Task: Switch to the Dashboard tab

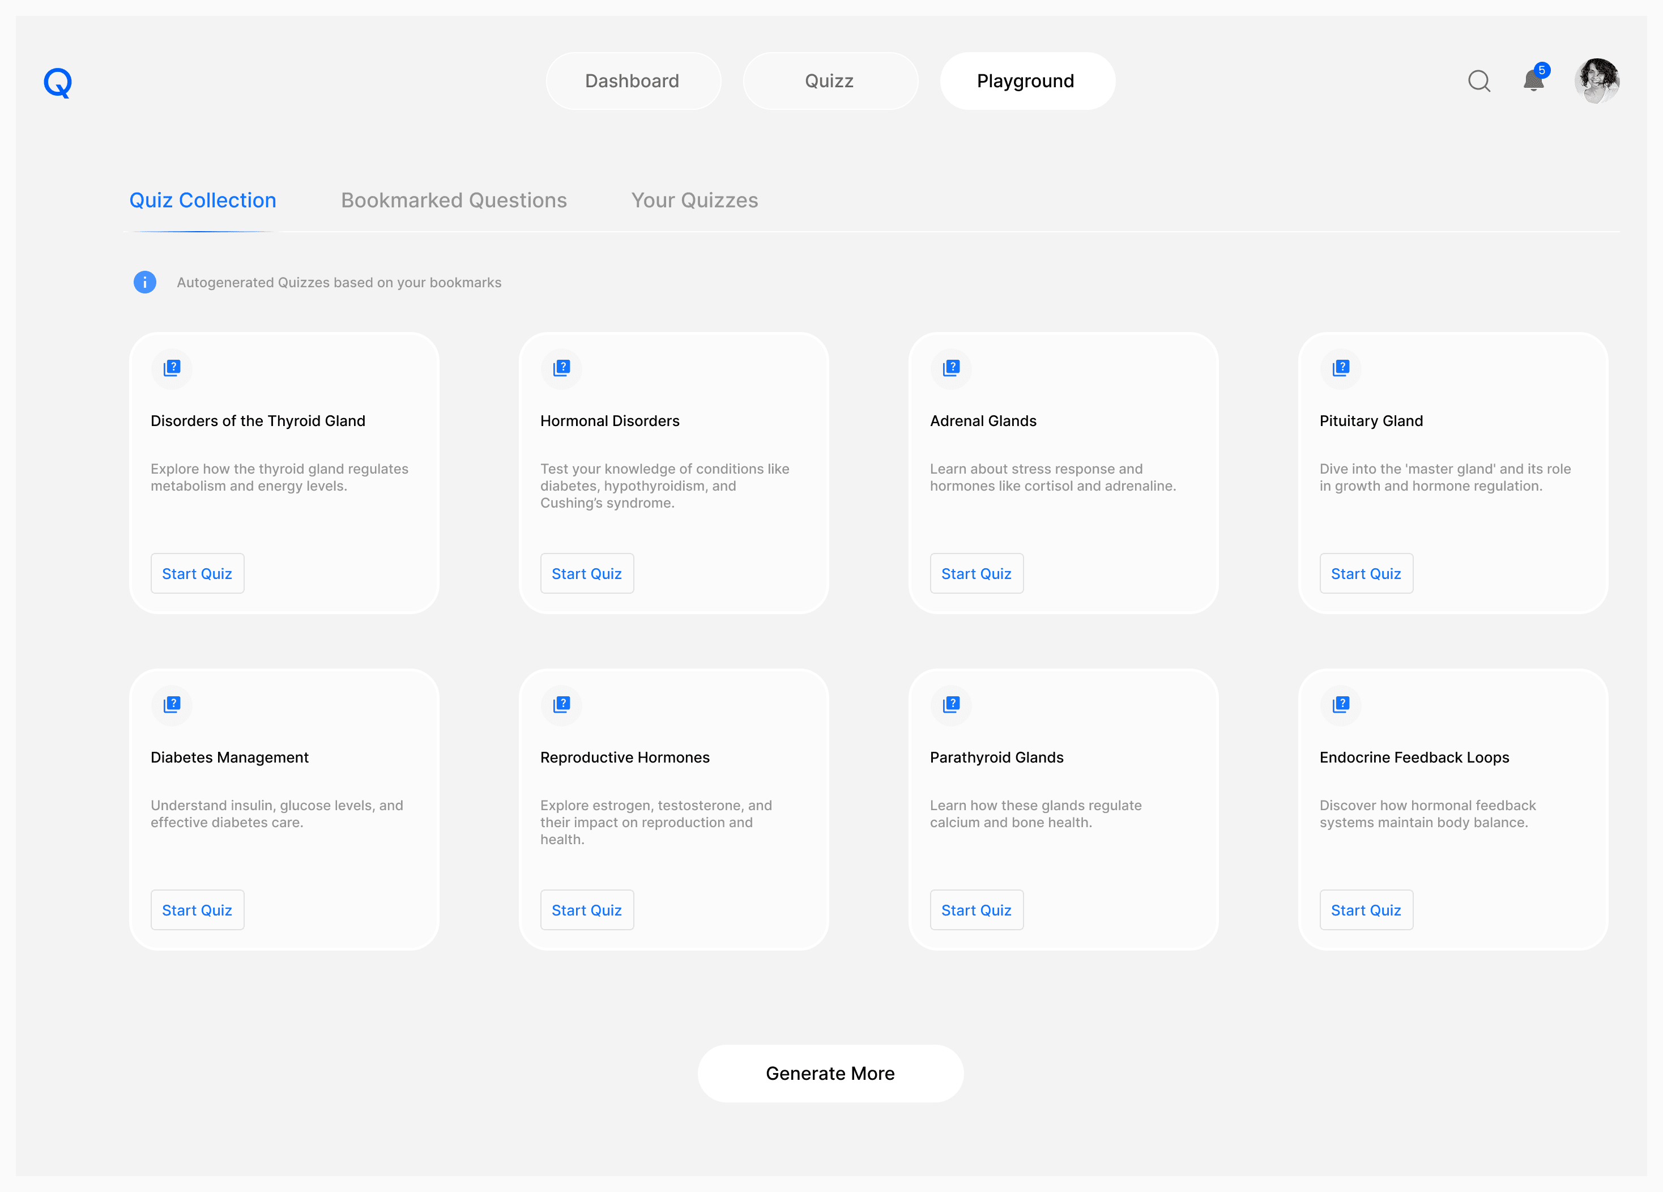Action: (632, 80)
